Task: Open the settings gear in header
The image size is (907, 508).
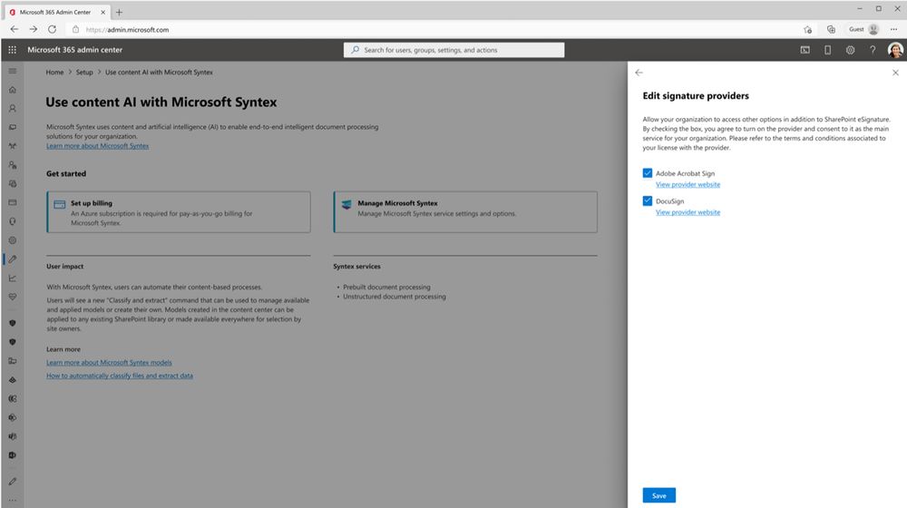Action: (850, 50)
